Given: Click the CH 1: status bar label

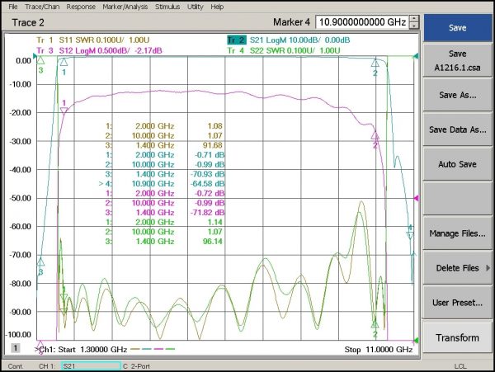Looking at the screenshot, I should pos(47,366).
